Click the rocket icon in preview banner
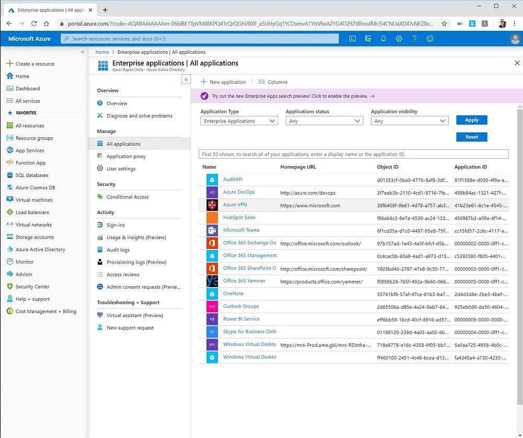 pos(204,96)
